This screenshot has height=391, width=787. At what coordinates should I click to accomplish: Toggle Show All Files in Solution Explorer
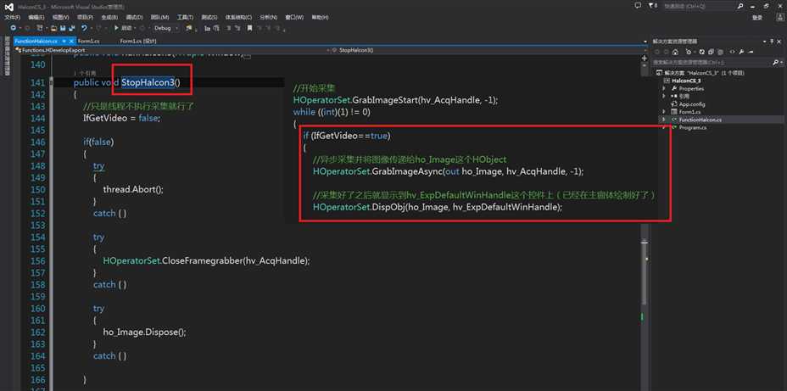720,52
